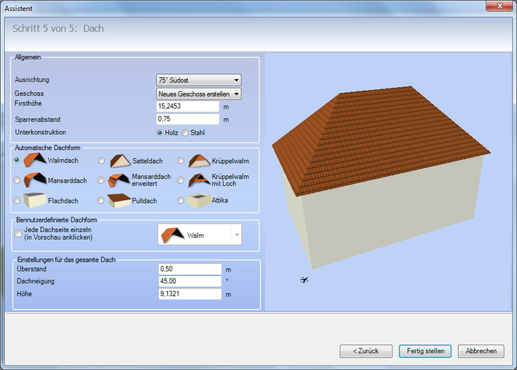
Task: Click the Unterkonstruktion label
Action: 41,132
